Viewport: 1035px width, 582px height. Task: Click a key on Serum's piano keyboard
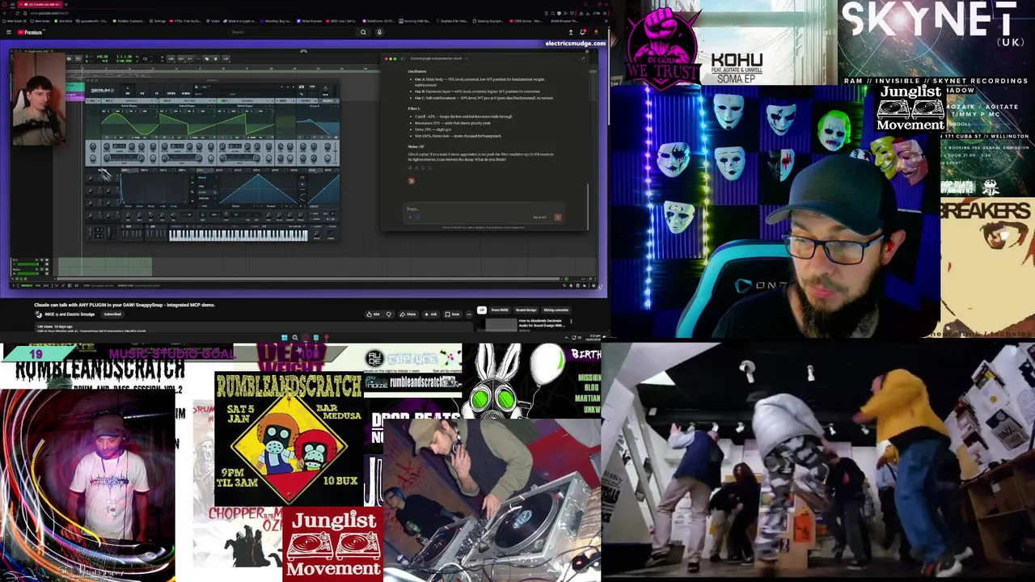238,235
